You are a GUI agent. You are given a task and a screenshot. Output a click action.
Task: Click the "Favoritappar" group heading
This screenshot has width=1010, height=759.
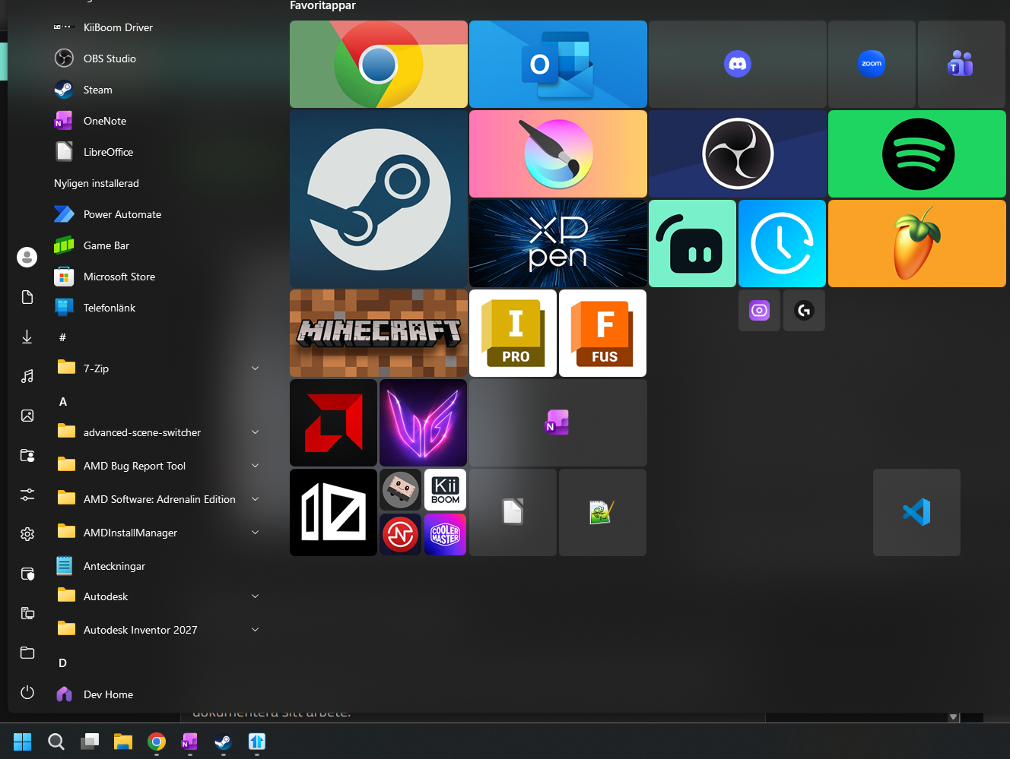pyautogui.click(x=322, y=5)
